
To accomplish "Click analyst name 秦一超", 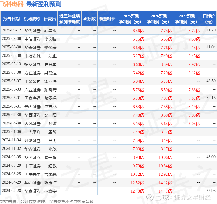I will (50, 157).
